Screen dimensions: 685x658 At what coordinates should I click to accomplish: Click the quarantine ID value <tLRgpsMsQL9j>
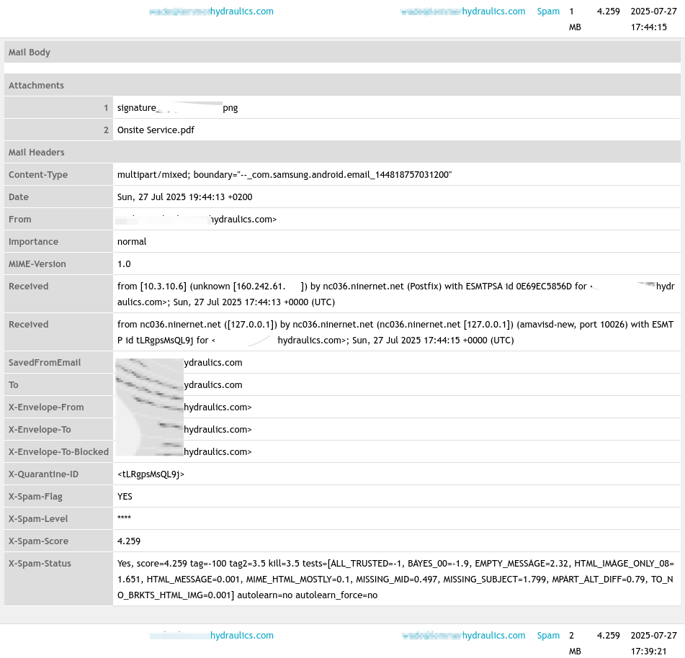[151, 474]
